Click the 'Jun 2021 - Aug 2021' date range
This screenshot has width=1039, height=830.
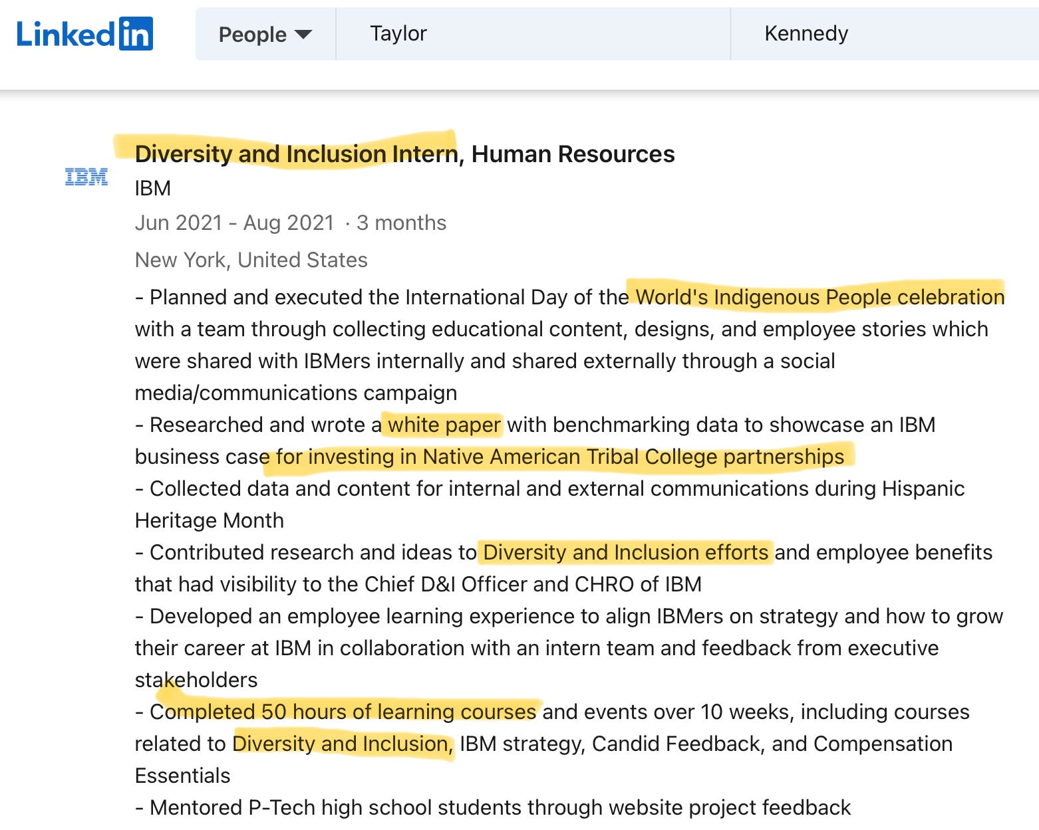[235, 223]
